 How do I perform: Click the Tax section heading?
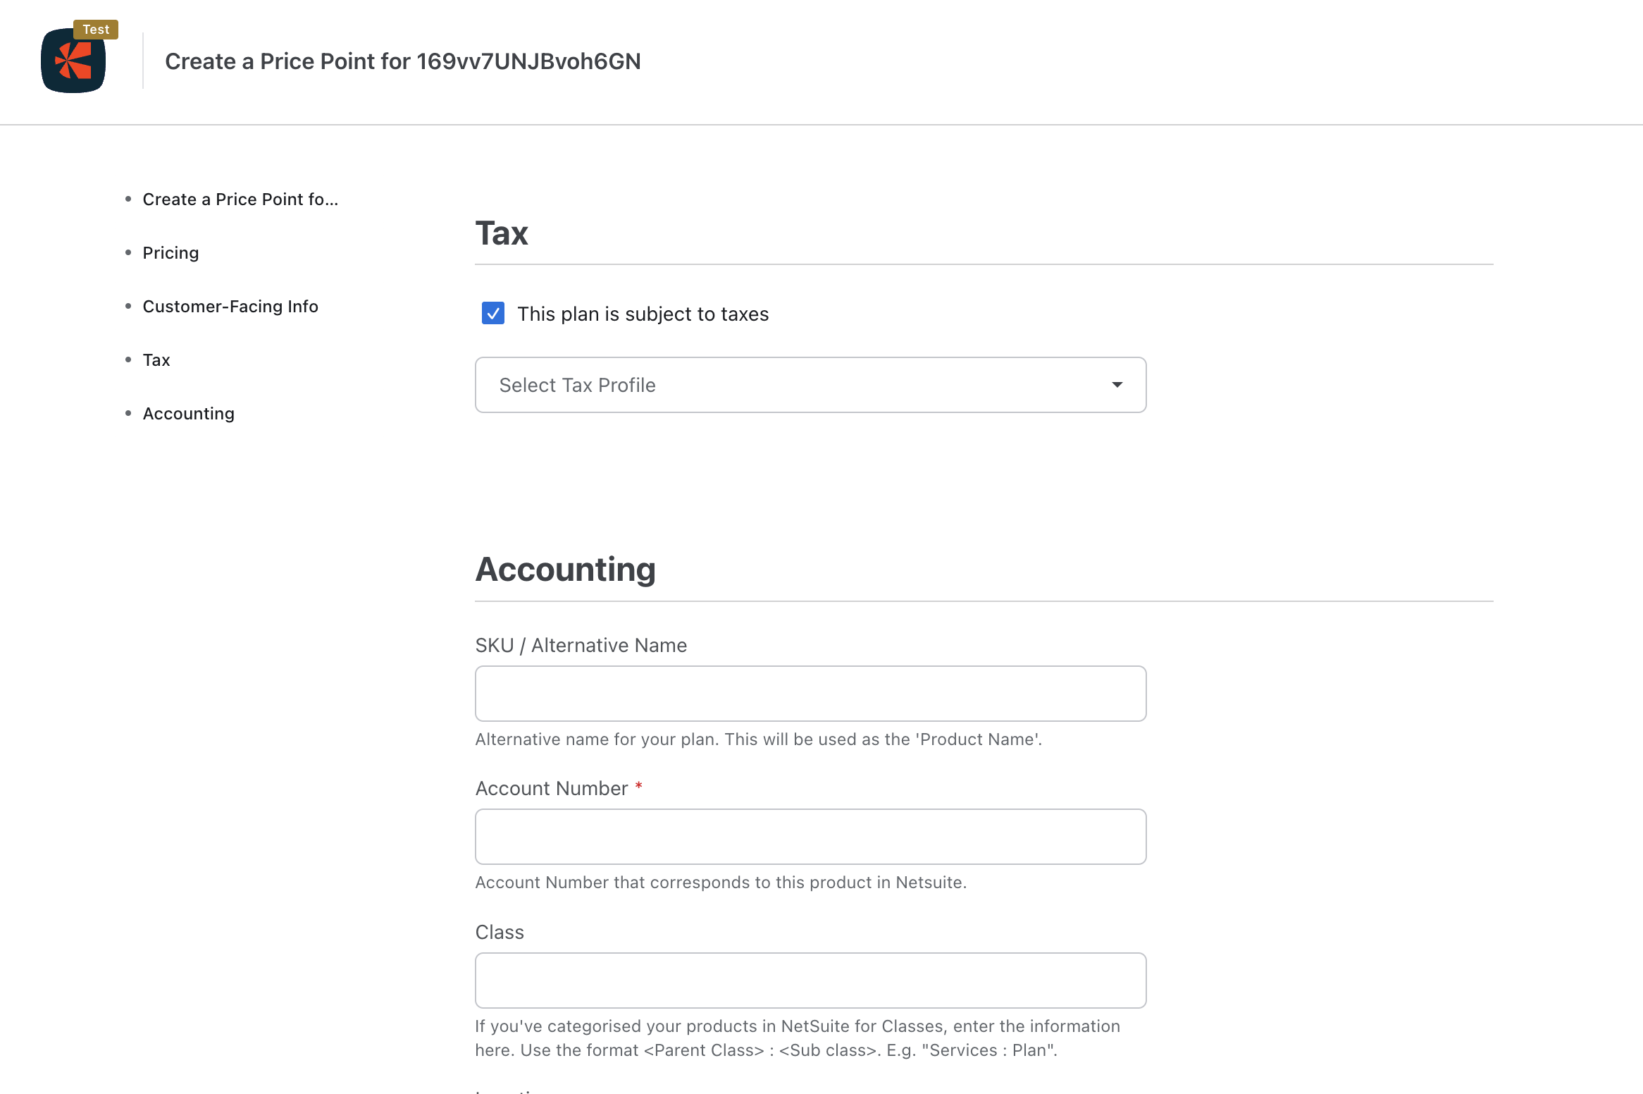(x=502, y=233)
